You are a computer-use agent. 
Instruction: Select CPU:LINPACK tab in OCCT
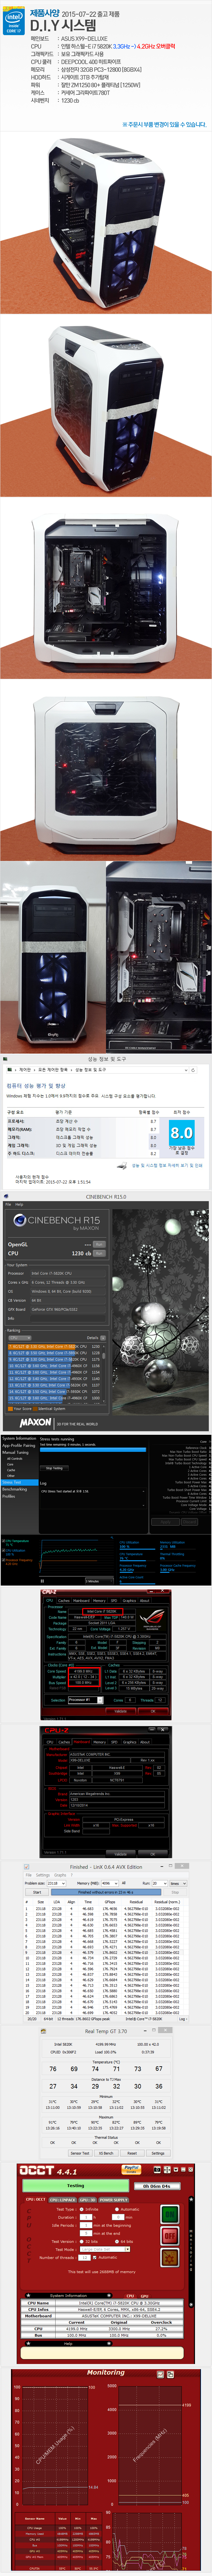click(x=63, y=2199)
